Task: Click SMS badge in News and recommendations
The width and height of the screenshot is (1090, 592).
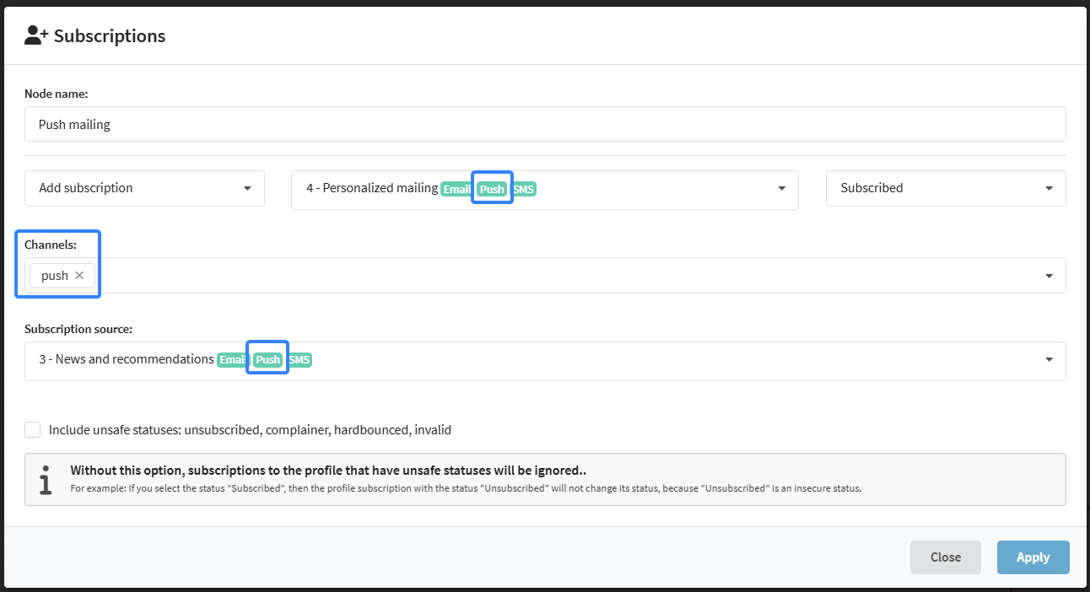Action: (x=299, y=360)
